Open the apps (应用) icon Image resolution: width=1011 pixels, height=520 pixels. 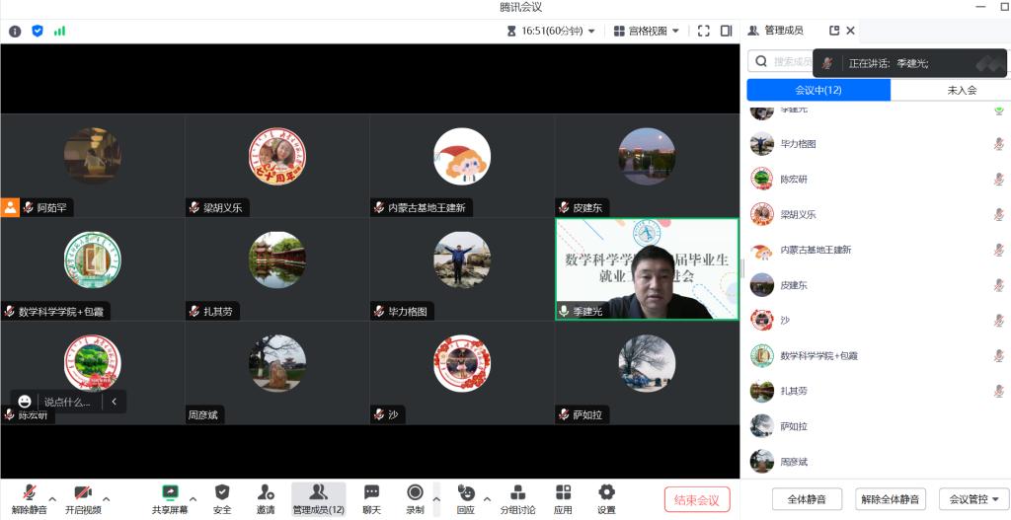563,497
